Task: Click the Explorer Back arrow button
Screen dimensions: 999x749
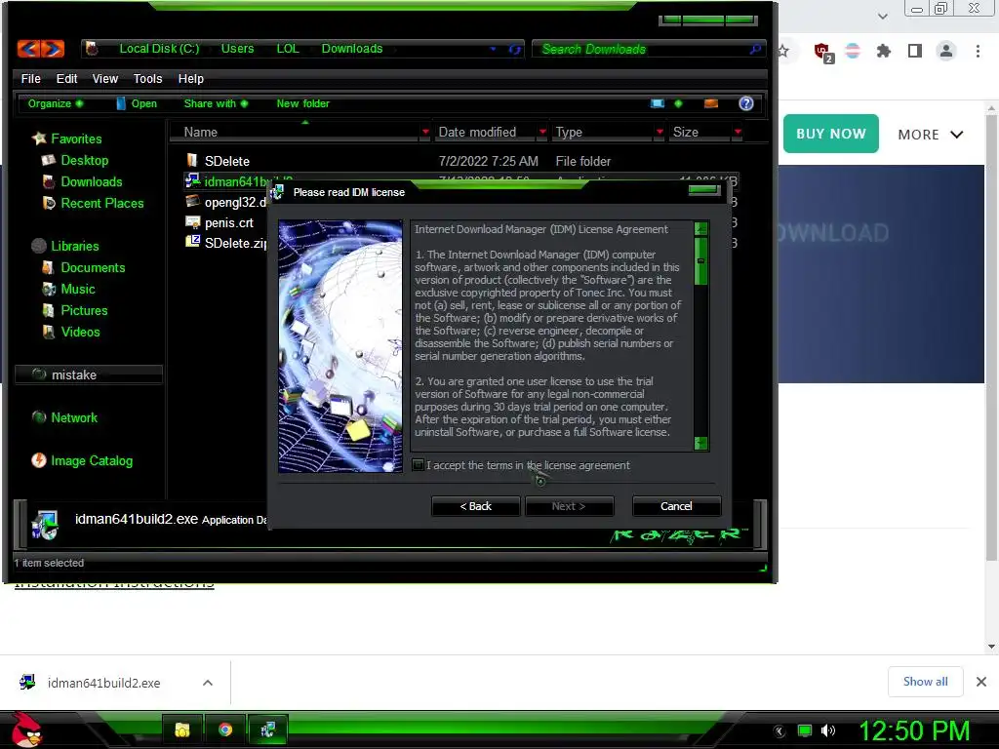Action: (28, 49)
